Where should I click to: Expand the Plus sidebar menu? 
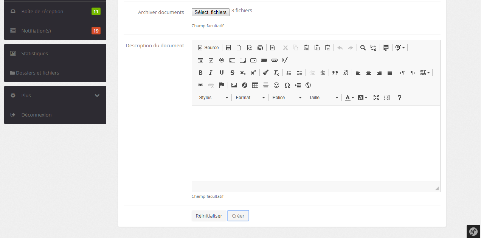(x=55, y=96)
